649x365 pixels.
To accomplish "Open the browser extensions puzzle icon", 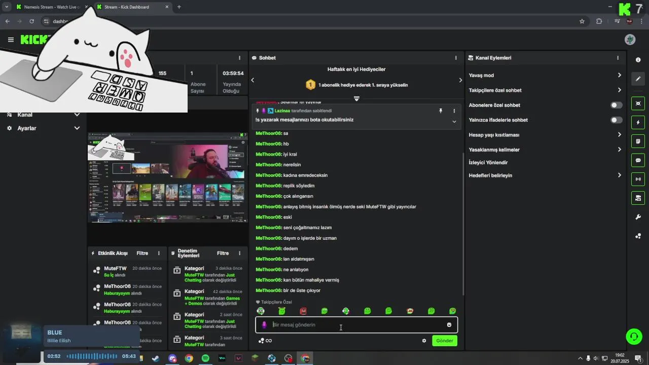I will (x=599, y=21).
